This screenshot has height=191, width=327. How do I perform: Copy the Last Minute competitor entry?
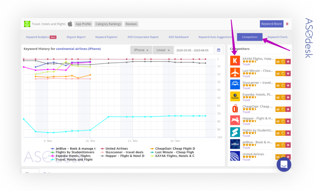click(x=283, y=73)
